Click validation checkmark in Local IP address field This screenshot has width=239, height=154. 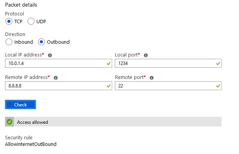tap(109, 63)
